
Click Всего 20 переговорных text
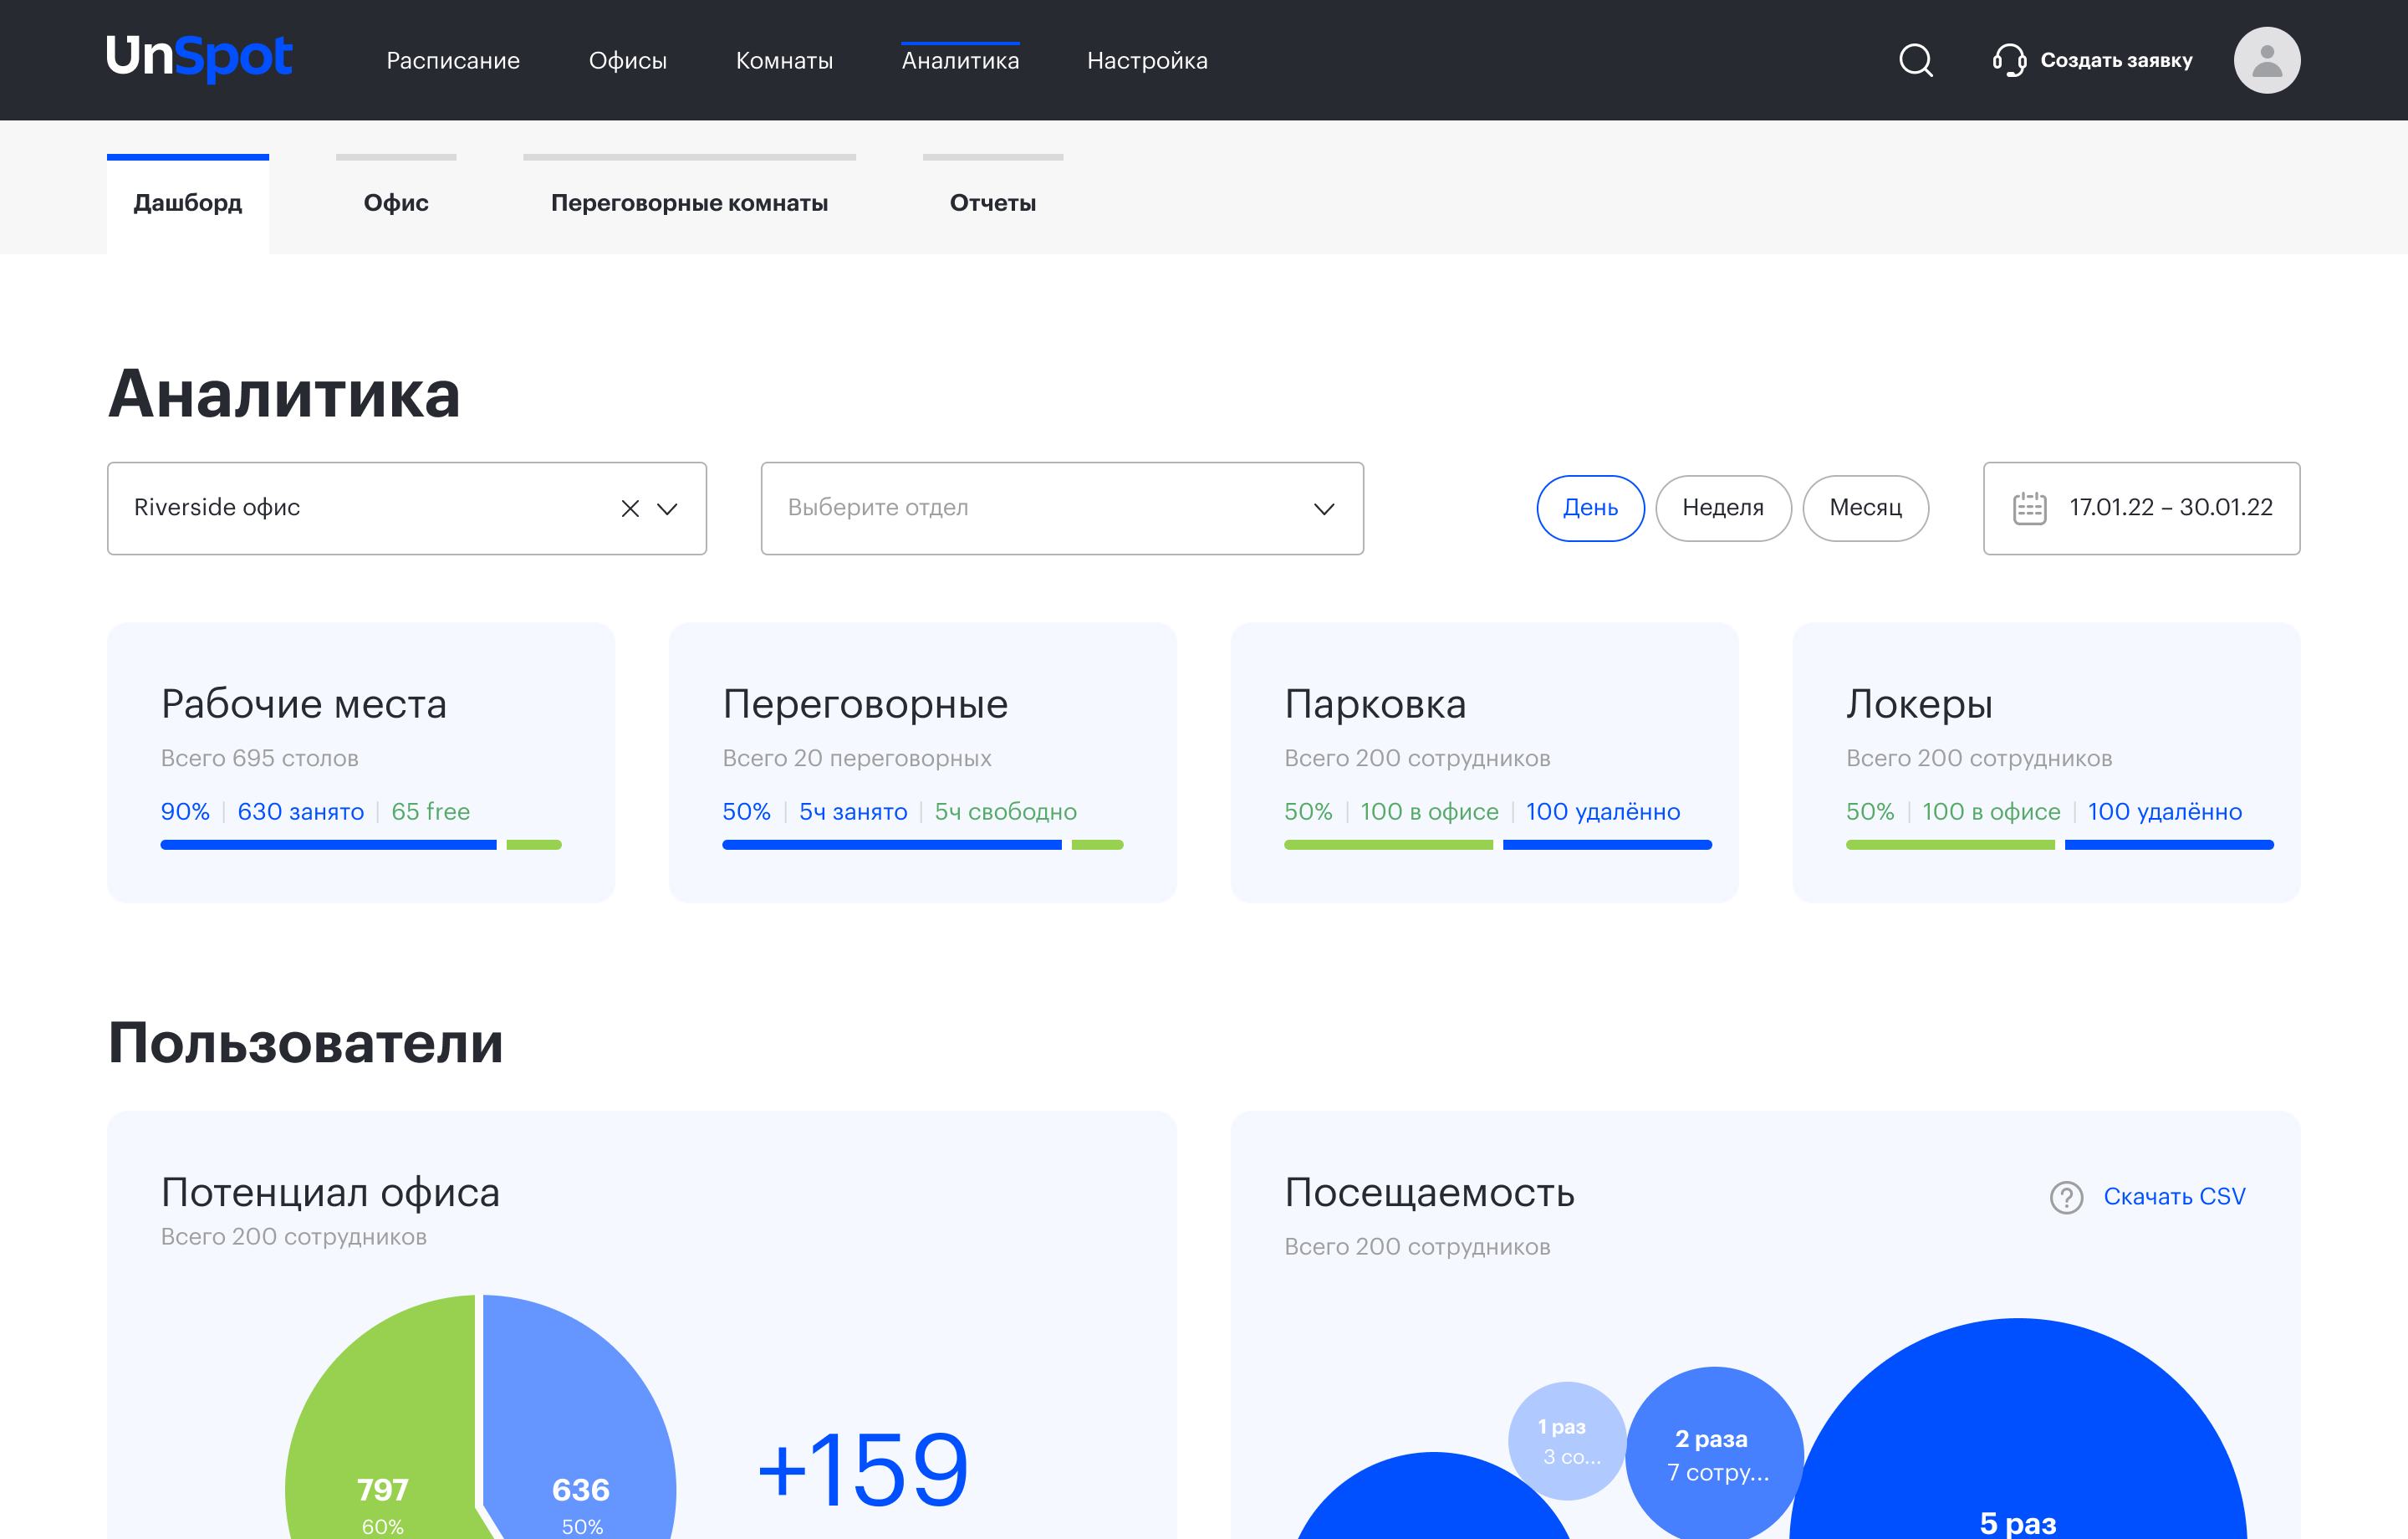coord(857,759)
